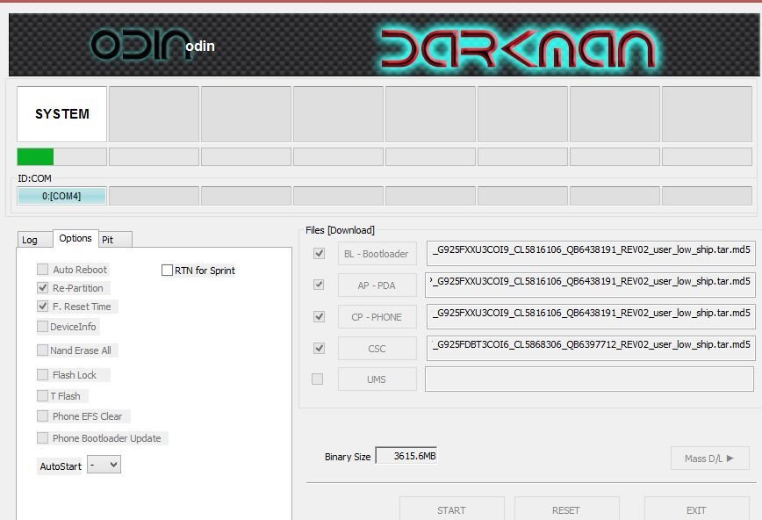Click the AP - PDA file path field

590,285
